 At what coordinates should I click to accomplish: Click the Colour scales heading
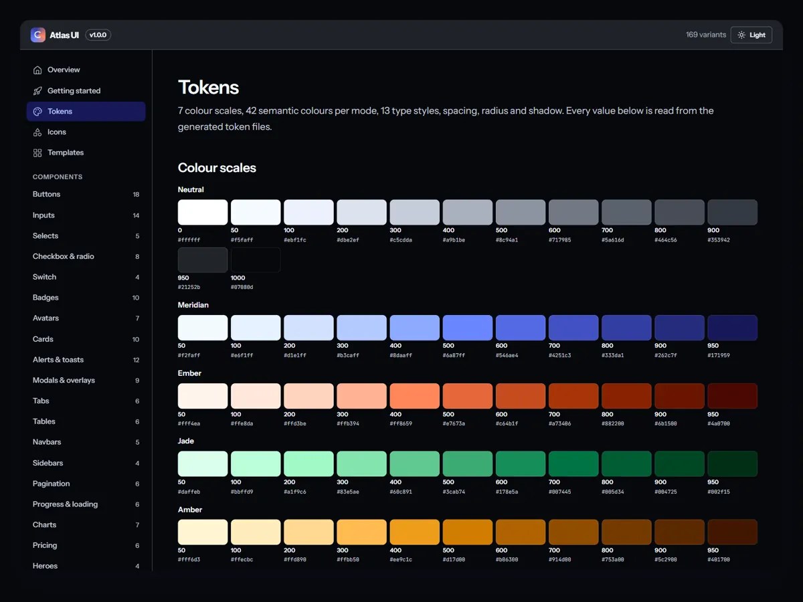[217, 168]
